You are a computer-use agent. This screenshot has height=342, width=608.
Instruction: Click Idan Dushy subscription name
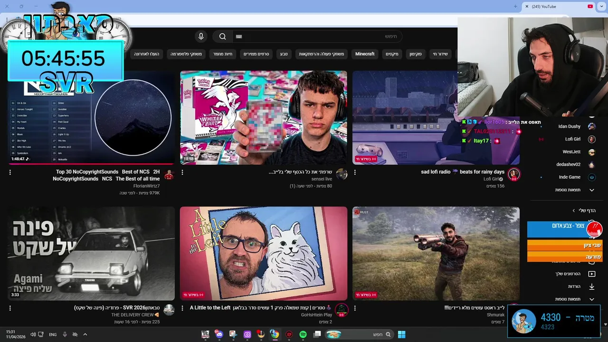coord(569,126)
